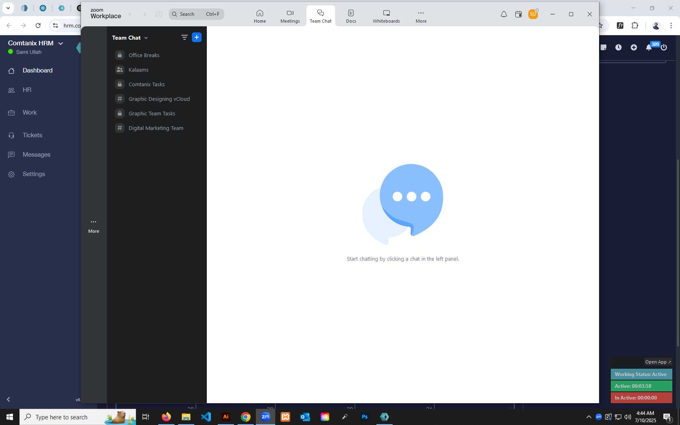Open Dashboard in the HRM sidebar
The image size is (680, 425).
(37, 70)
